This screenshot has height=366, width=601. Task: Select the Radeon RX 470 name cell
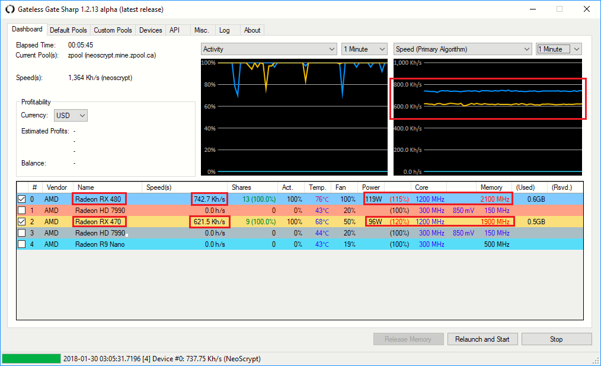(x=98, y=222)
